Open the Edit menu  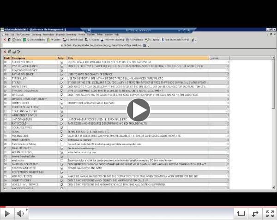coord(12,35)
